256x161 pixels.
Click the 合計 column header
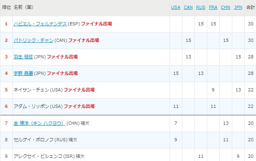pyautogui.click(x=250, y=7)
